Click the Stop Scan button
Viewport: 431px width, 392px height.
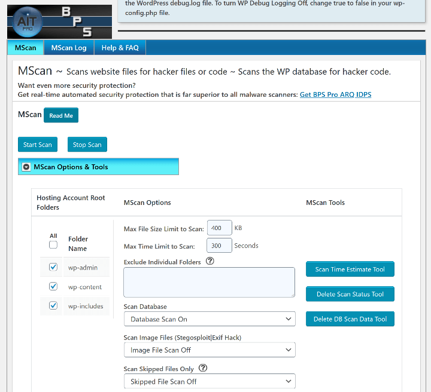87,145
